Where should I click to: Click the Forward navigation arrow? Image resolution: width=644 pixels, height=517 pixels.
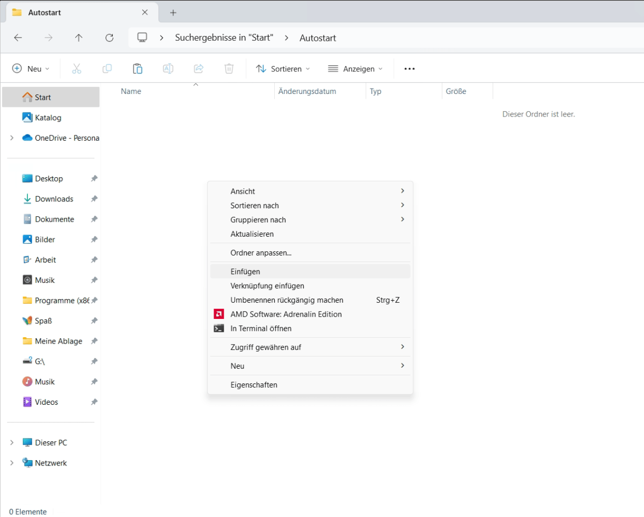point(48,38)
